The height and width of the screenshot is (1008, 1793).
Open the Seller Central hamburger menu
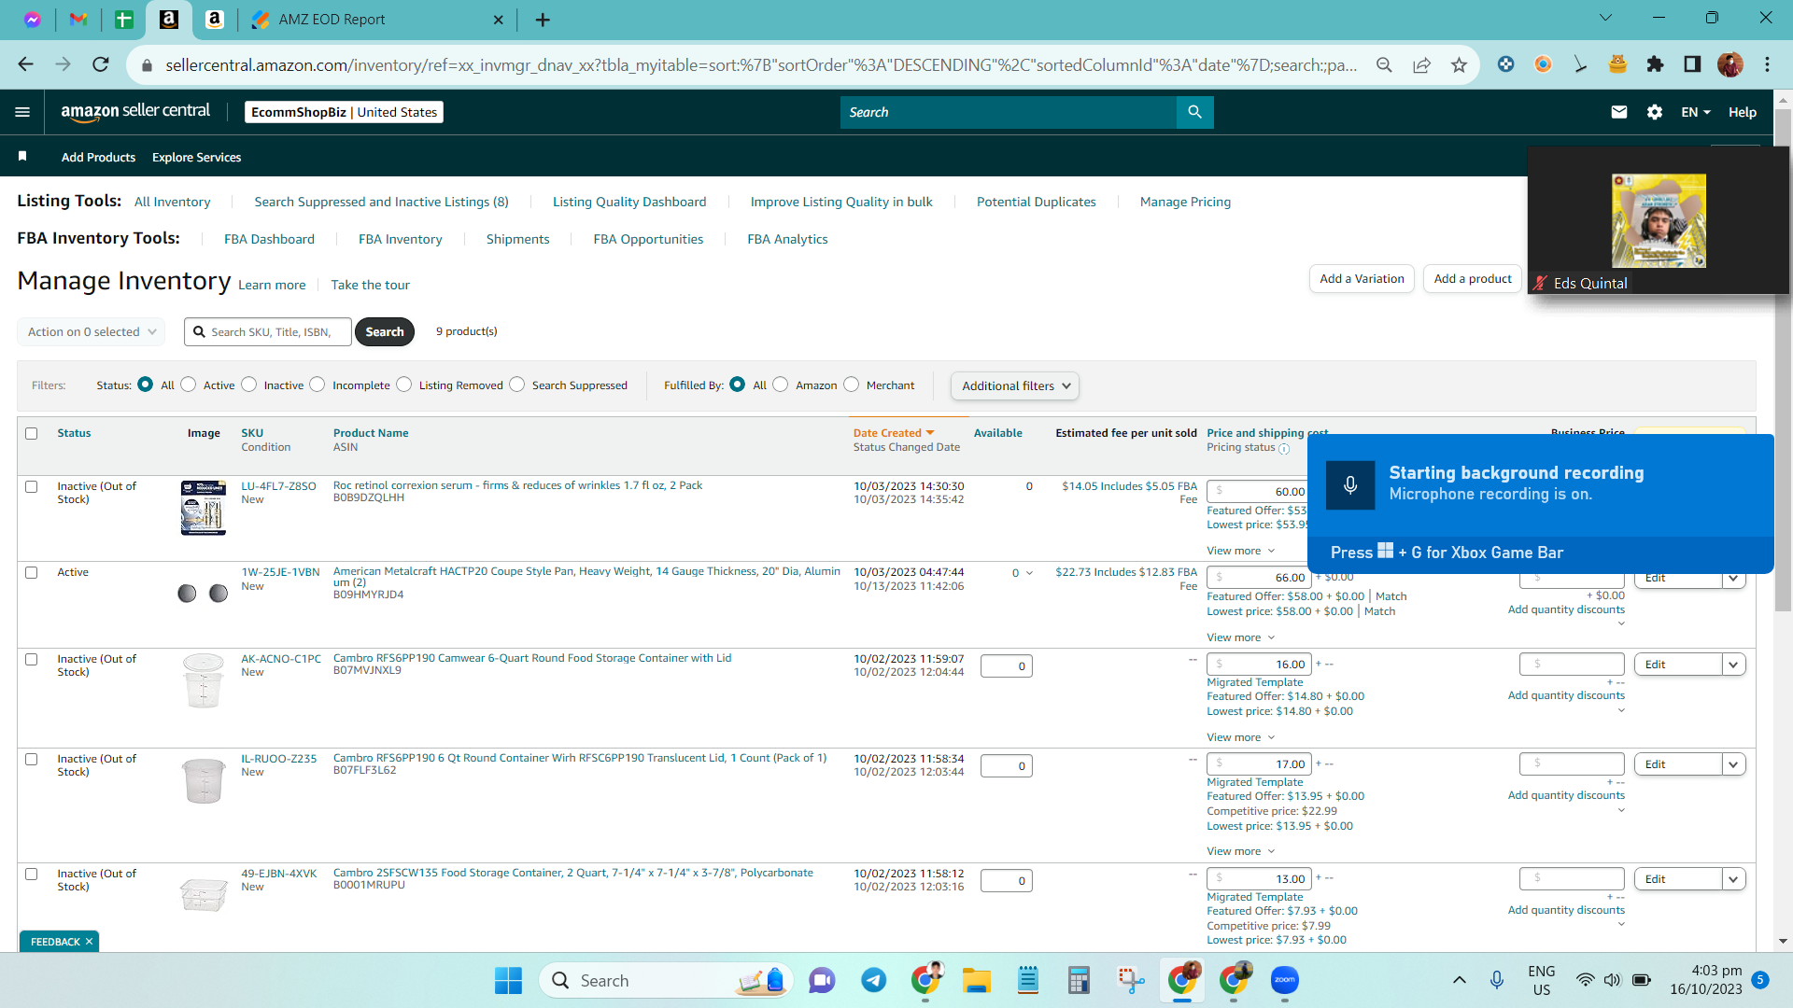[x=22, y=112]
